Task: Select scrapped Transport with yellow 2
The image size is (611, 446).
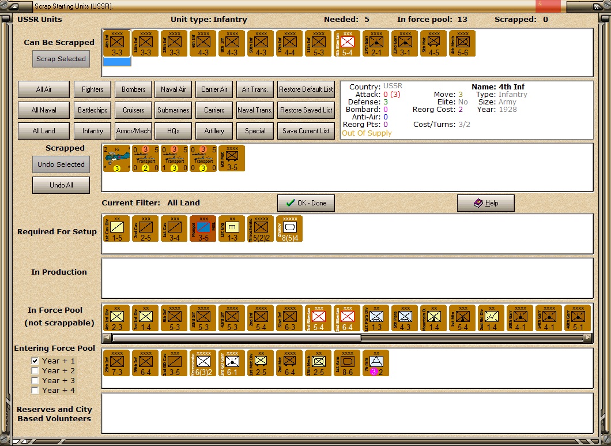Action: click(x=146, y=158)
